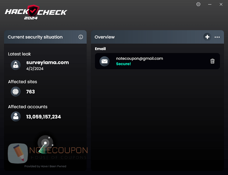Select the surveylama.com latest leak entry
The image size is (228, 175).
[x=47, y=62]
